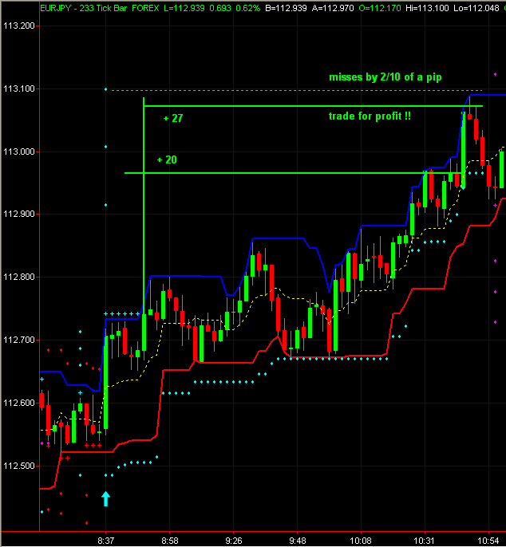Click the 'B=112.939' bid value
Image resolution: width=506 pixels, height=547 pixels.
pyautogui.click(x=286, y=8)
